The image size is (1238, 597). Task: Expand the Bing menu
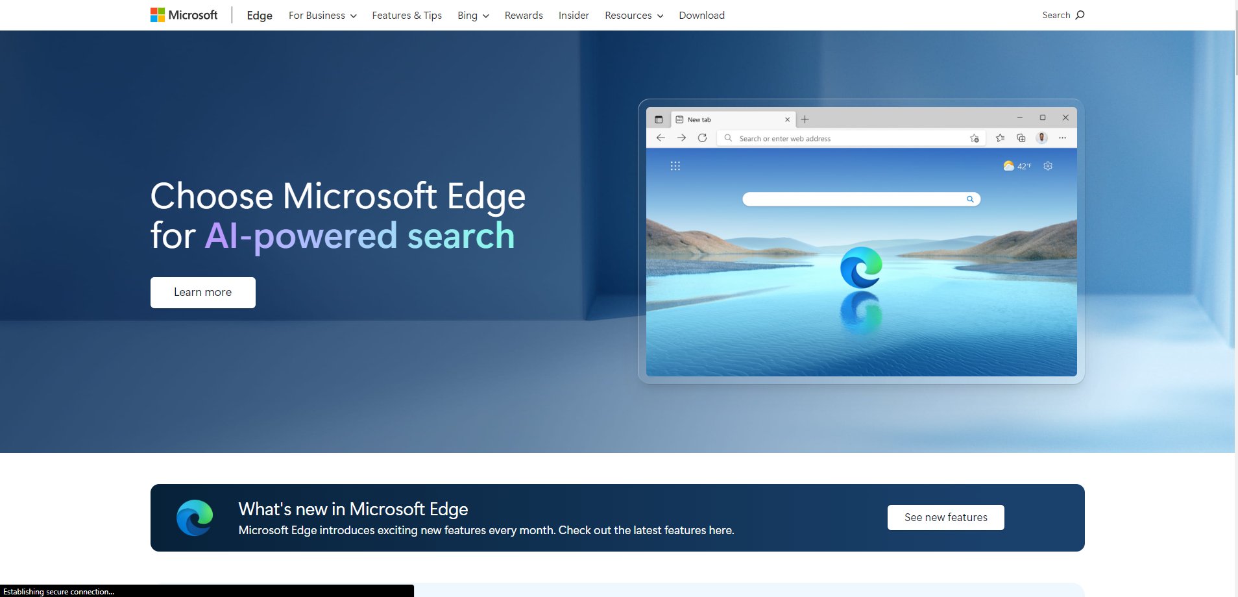coord(473,16)
